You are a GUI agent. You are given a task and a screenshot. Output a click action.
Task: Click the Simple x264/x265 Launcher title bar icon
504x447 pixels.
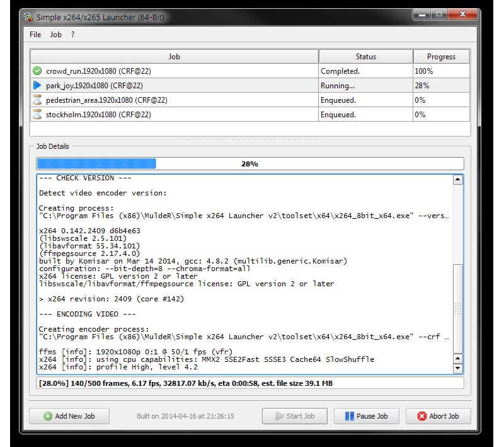28,17
